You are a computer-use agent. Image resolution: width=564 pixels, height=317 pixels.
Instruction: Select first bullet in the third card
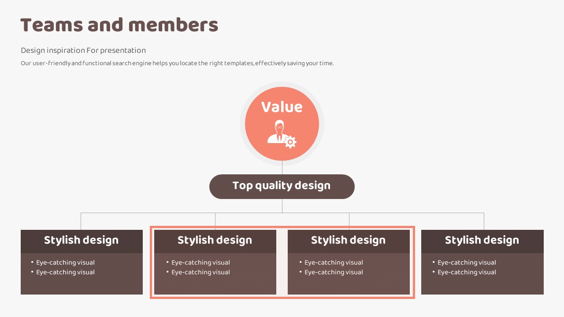tap(334, 262)
